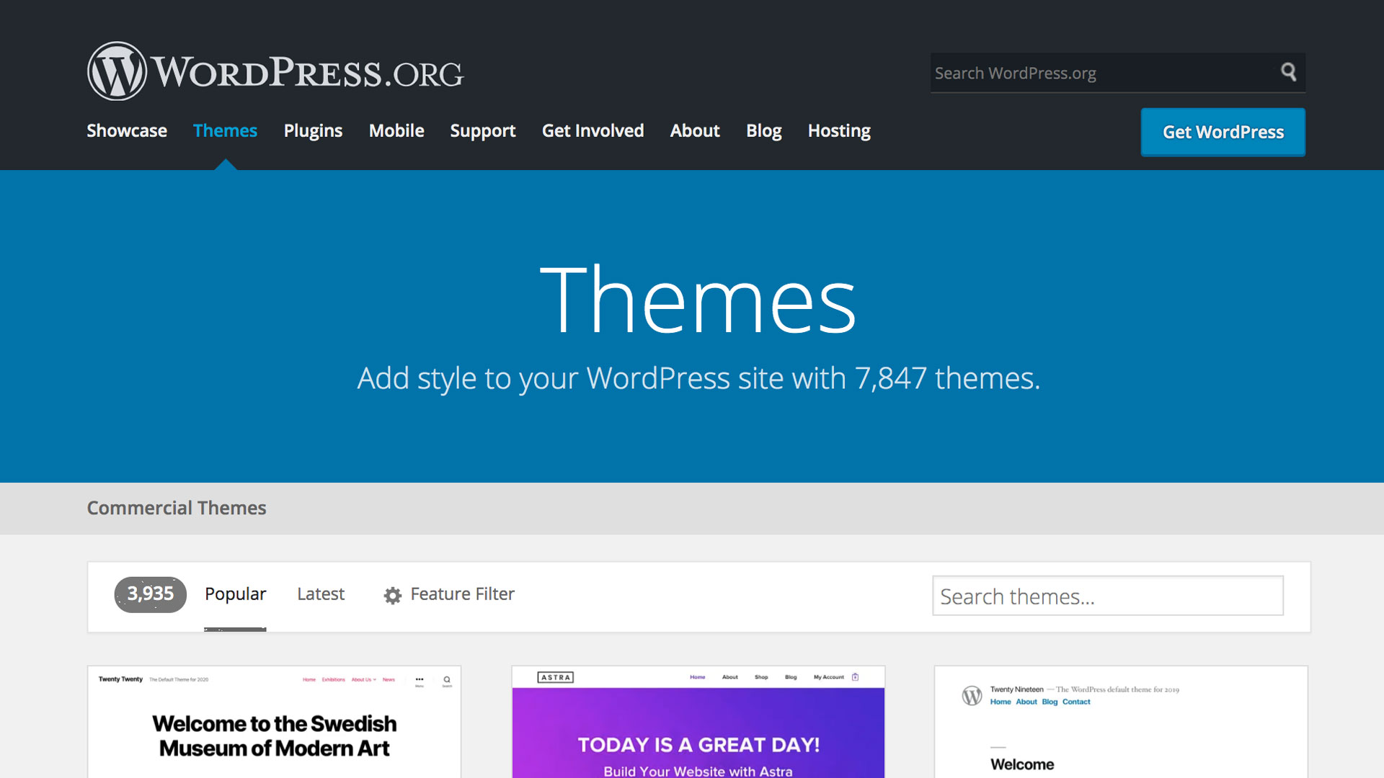The height and width of the screenshot is (778, 1384).
Task: Click the search magnifier icon in header
Action: [x=1288, y=72]
